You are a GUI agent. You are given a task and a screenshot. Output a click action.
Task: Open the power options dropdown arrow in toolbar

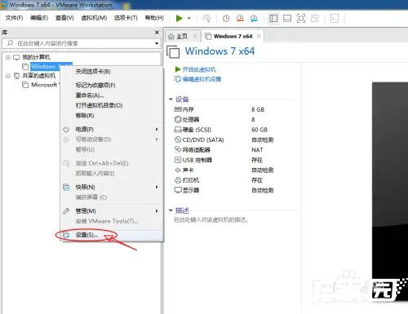click(x=189, y=18)
